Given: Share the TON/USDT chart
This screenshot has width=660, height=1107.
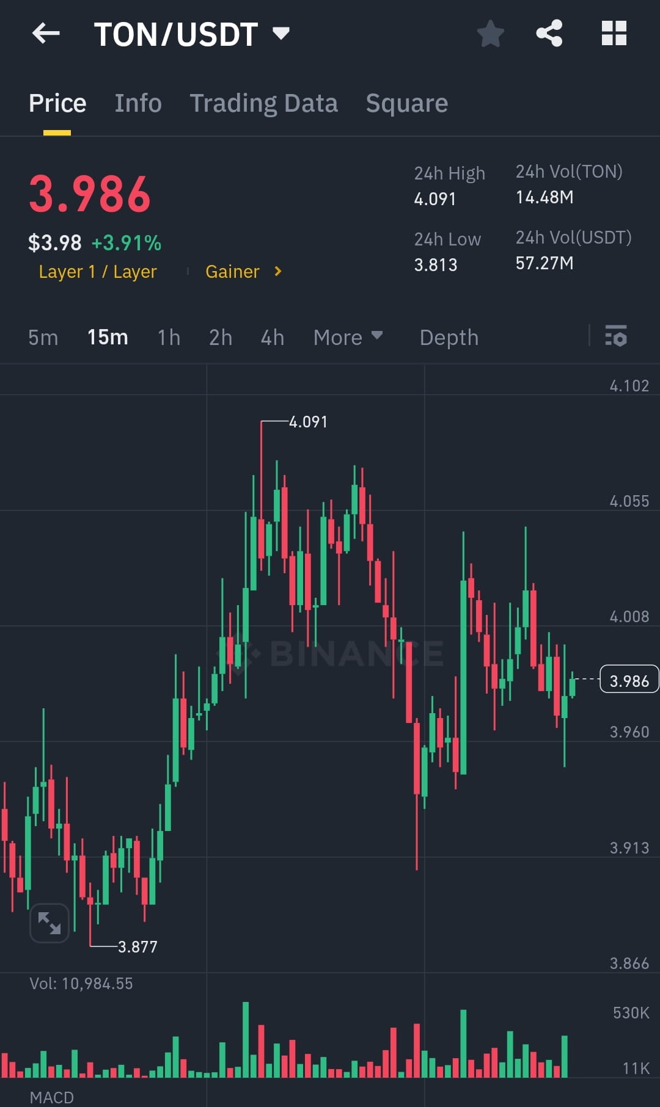Looking at the screenshot, I should coord(549,34).
